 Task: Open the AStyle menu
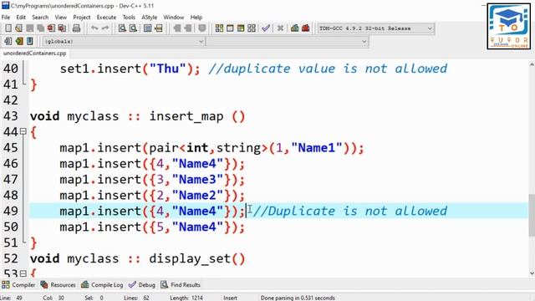click(x=149, y=17)
